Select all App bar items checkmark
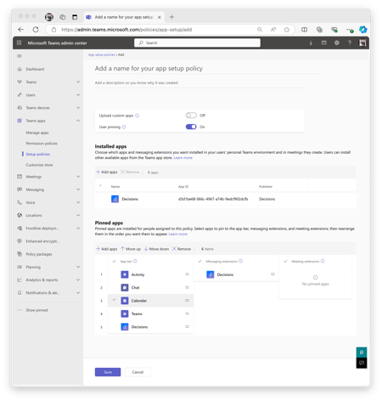This screenshot has width=382, height=401. [115, 261]
